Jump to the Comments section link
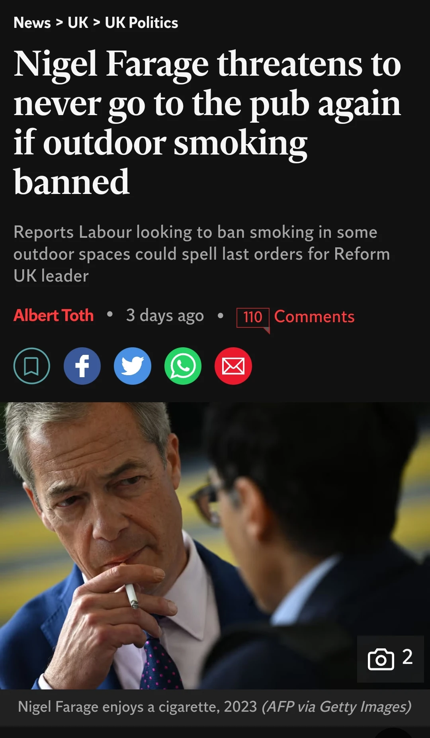 [x=314, y=317]
